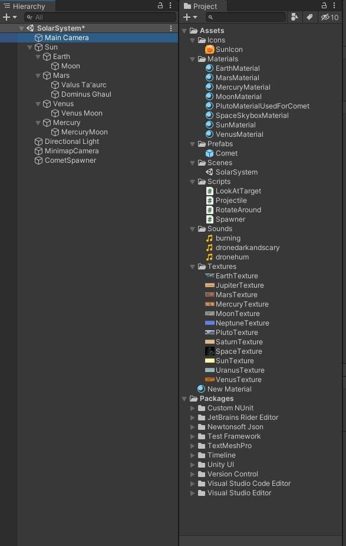Click the MinimapCamera cube icon
The height and width of the screenshot is (546, 346).
click(38, 151)
